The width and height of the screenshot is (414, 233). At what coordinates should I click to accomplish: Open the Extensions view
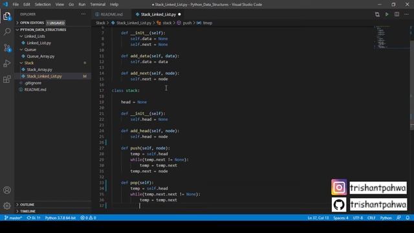pyautogui.click(x=7, y=79)
